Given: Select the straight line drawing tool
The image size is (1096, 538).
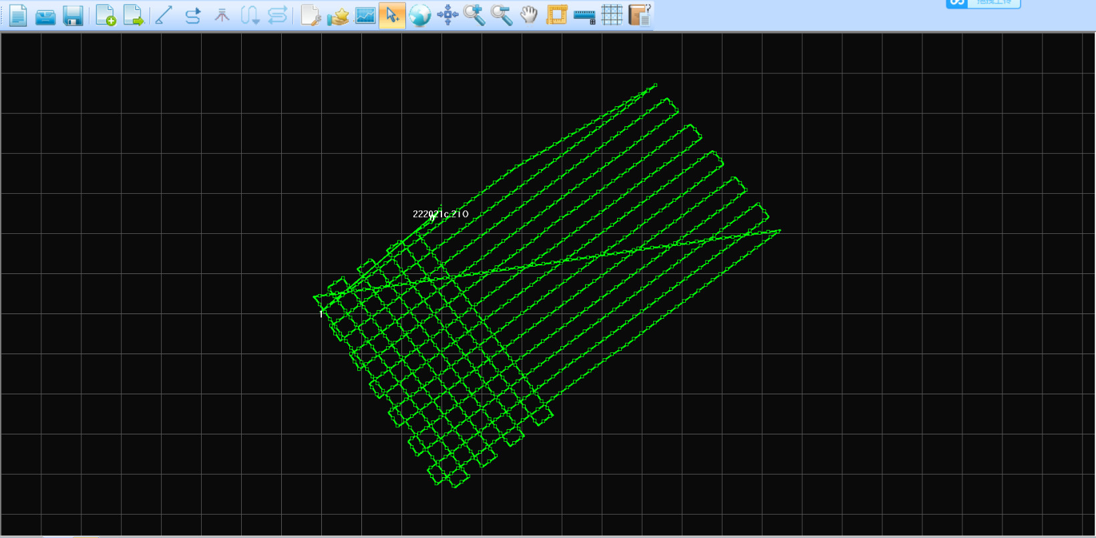Looking at the screenshot, I should [164, 15].
